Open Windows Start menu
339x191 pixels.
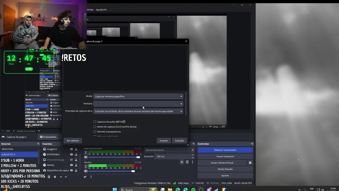click(x=115, y=189)
